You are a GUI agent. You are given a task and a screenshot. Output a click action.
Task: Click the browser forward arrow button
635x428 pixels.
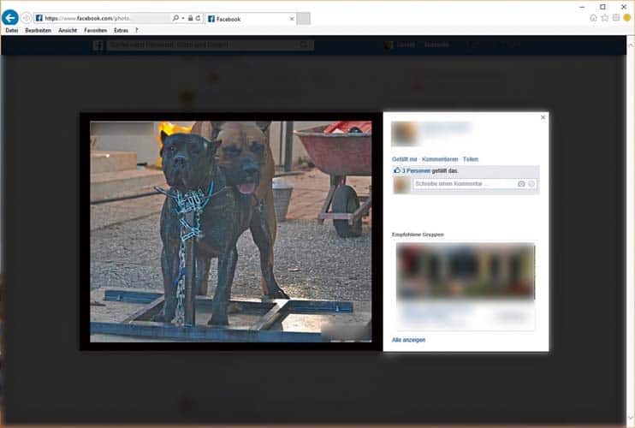27,18
